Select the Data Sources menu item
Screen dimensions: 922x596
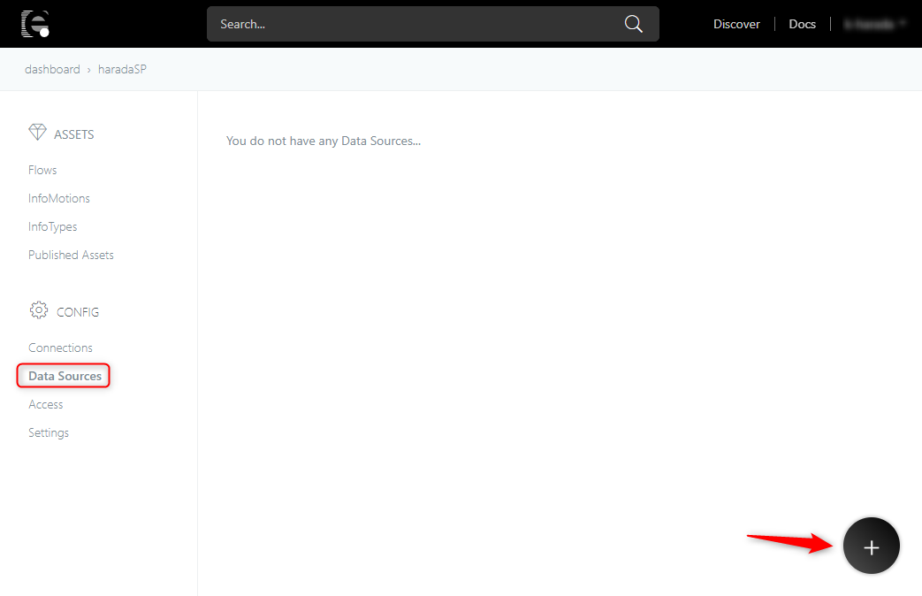[65, 376]
